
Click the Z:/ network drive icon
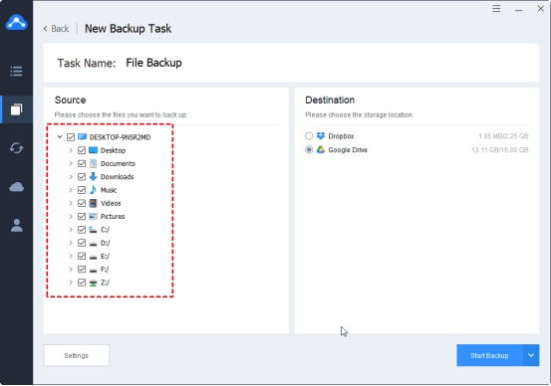click(93, 283)
